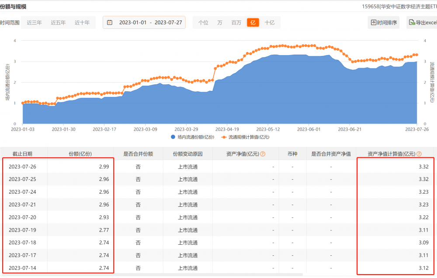Click the 截止日期 column header
Screen dimensions: 437x278
[x=22, y=154]
